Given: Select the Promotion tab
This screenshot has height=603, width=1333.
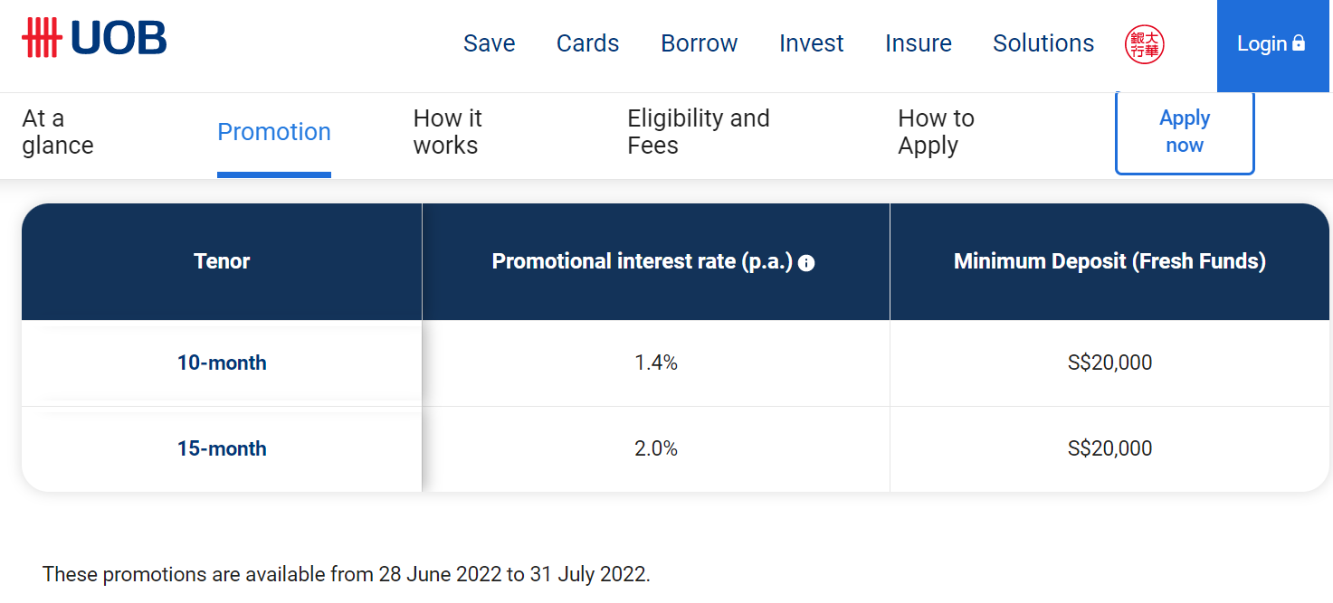Looking at the screenshot, I should [x=274, y=132].
